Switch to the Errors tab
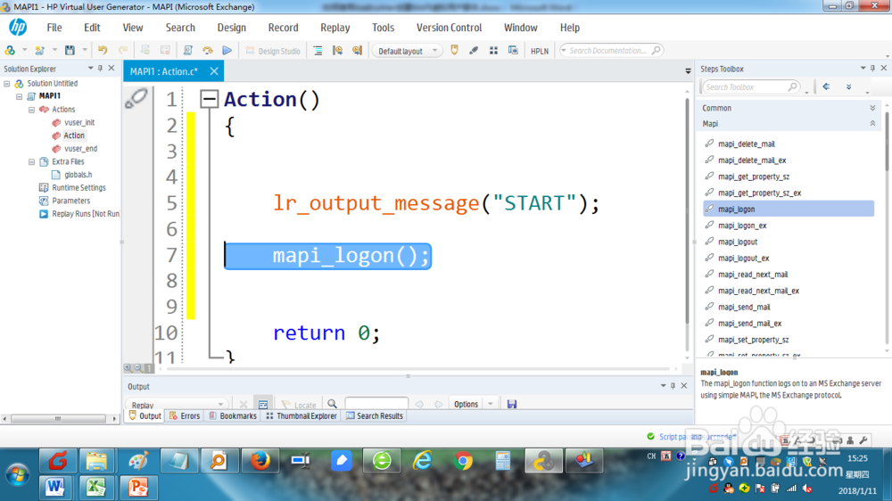 click(x=185, y=416)
